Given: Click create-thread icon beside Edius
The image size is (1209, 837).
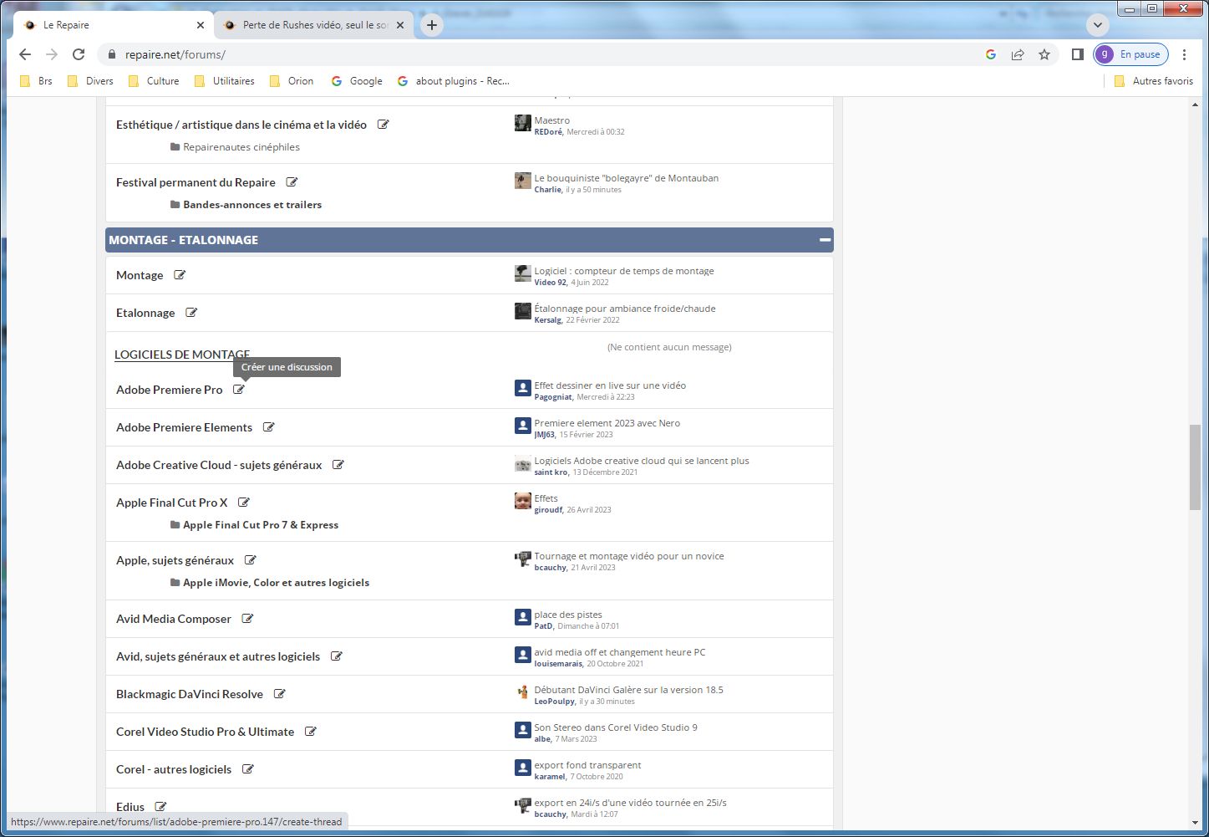Looking at the screenshot, I should click(161, 807).
